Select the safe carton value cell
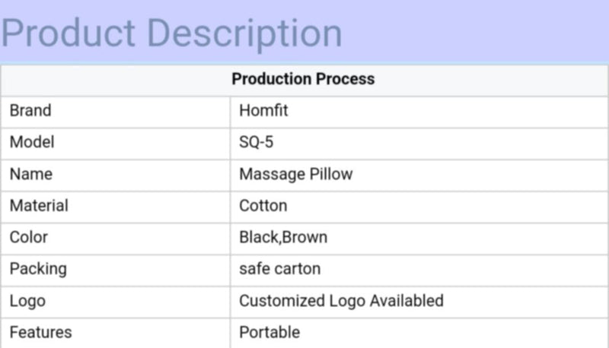The width and height of the screenshot is (609, 348). tap(279, 269)
